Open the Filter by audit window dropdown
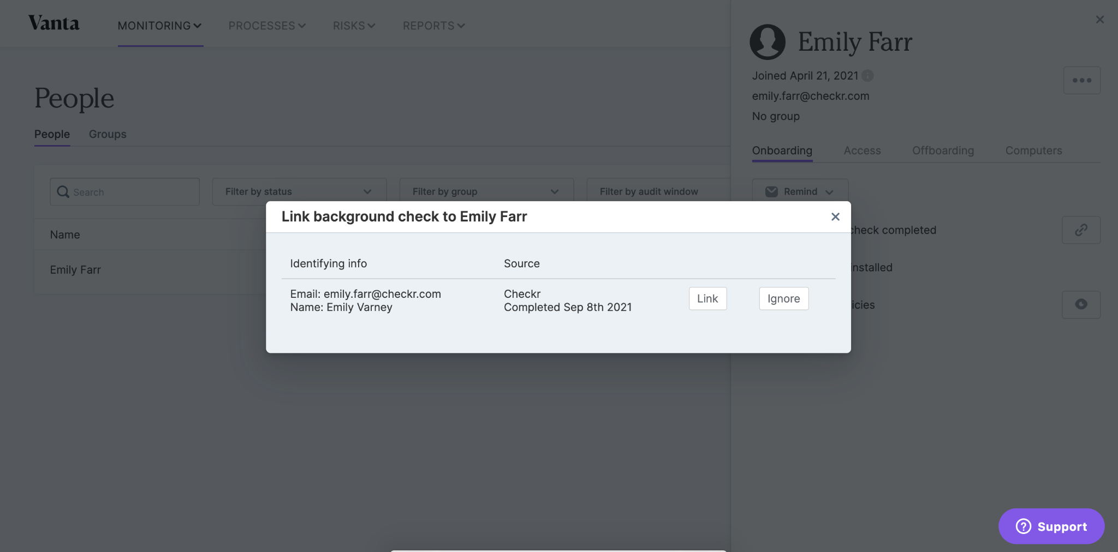The image size is (1118, 552). point(659,191)
